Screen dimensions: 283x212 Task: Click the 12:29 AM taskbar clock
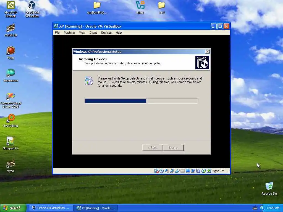click(x=273, y=208)
